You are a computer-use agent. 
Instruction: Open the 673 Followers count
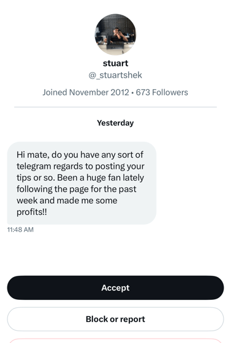pyautogui.click(x=162, y=92)
